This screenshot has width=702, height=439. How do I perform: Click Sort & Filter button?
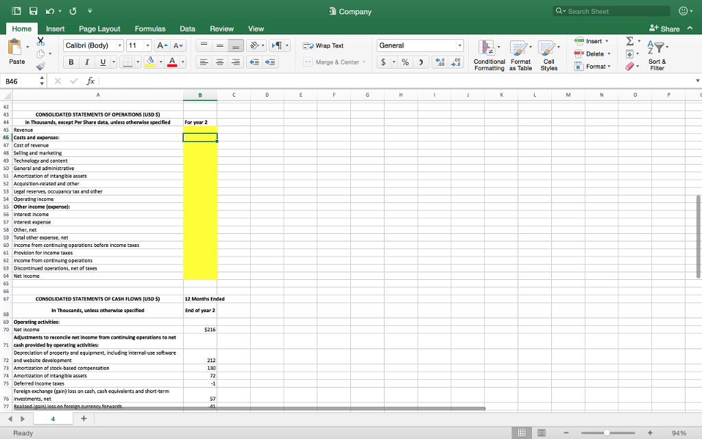[x=657, y=55]
